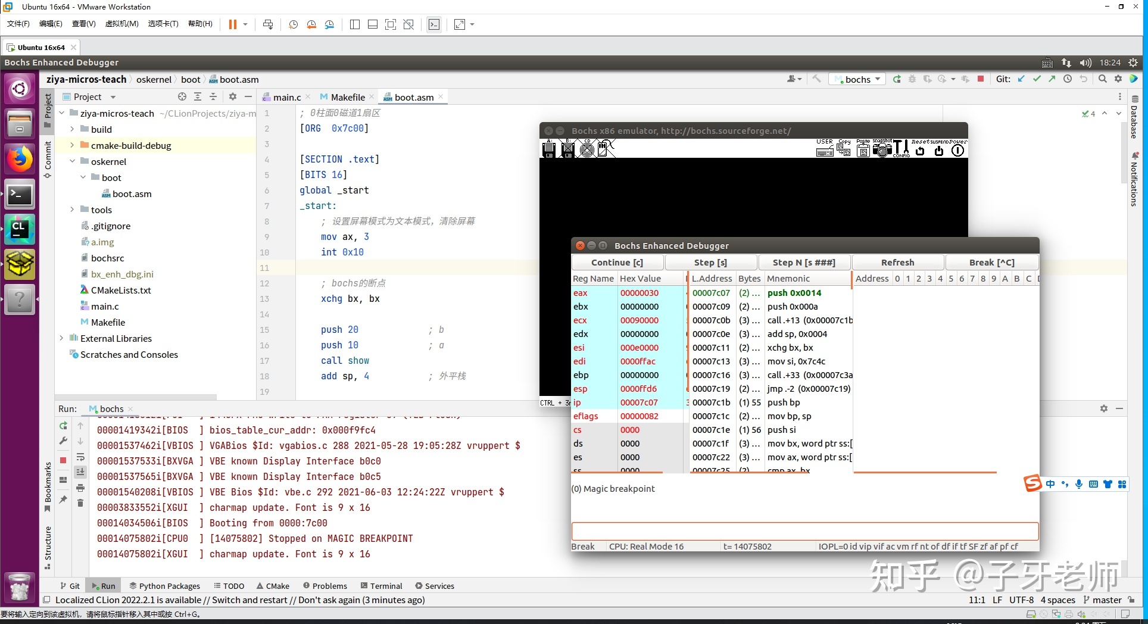Open the run-with-profiler dropdown arrow
1148x624 pixels.
(953, 79)
